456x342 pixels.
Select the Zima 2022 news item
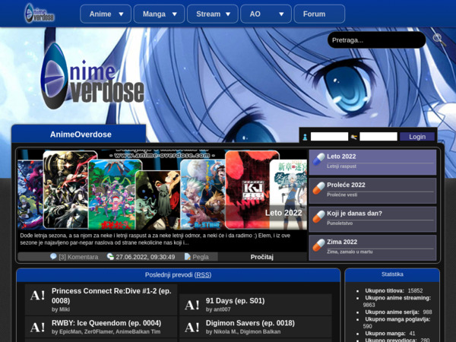[372, 248]
